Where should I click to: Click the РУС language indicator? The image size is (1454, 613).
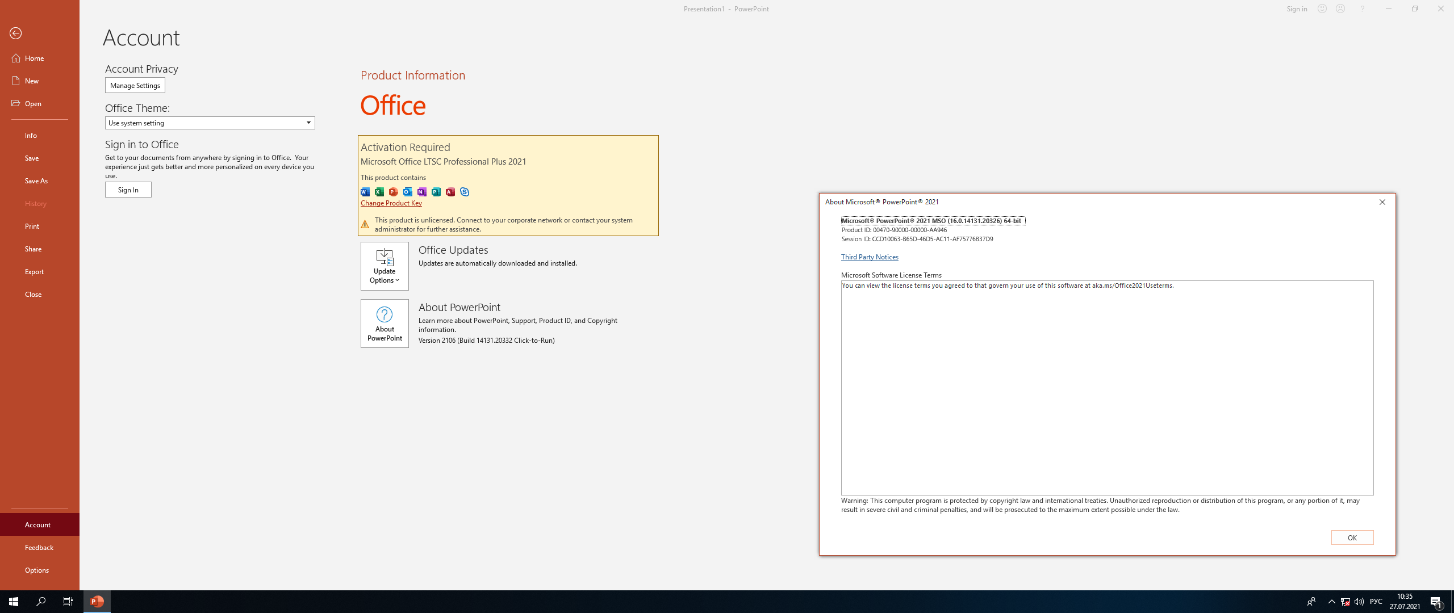[1376, 602]
